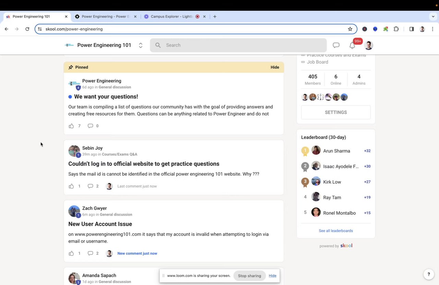Click the commenter avatar on Sebin Joy's post
The height and width of the screenshot is (285, 439).
[x=109, y=186]
